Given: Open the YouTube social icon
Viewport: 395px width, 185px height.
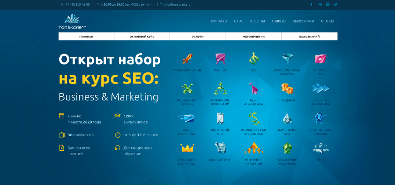Looking at the screenshot, I should 327,4.
